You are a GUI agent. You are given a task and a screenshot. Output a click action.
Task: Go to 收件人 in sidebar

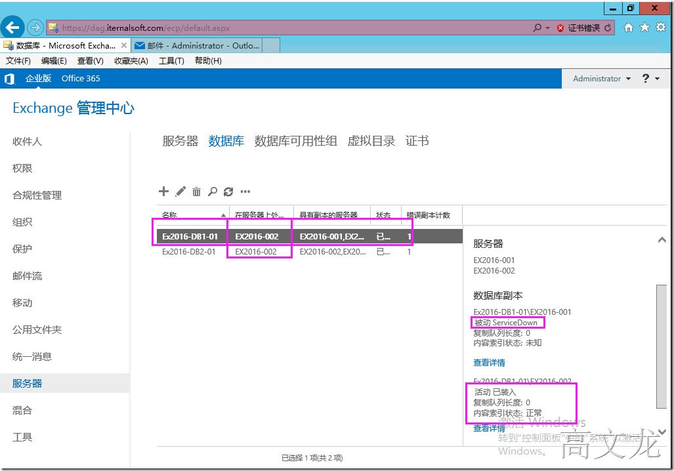point(27,142)
